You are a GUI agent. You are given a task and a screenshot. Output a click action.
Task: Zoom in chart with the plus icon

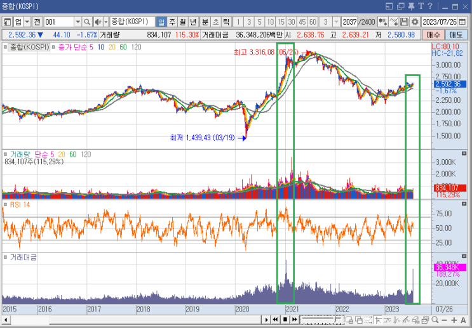(x=454, y=320)
